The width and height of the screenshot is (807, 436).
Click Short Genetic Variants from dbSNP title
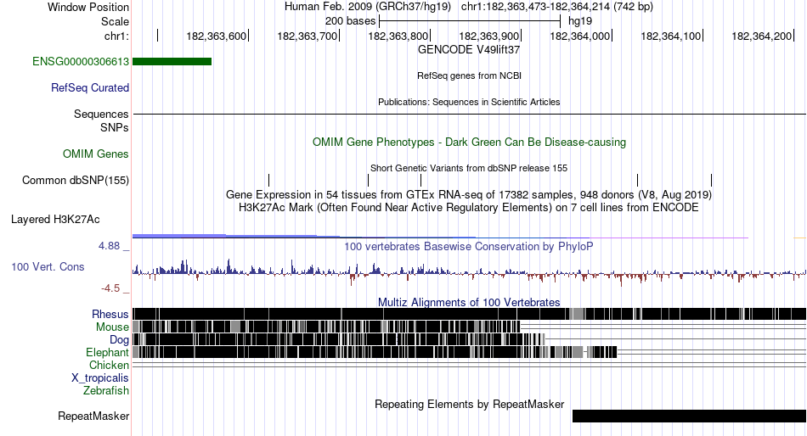[x=469, y=168]
